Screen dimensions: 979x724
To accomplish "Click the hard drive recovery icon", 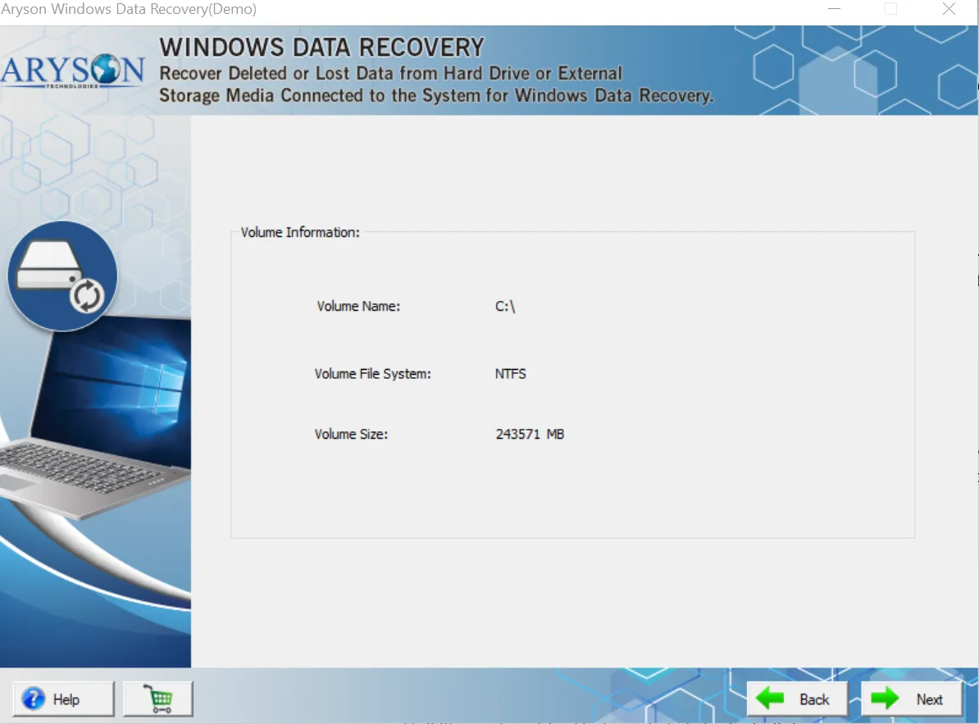I will (62, 277).
